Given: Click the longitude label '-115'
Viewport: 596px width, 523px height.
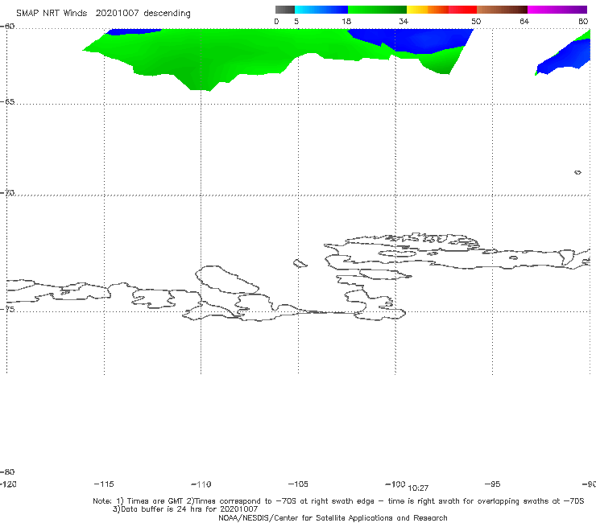Looking at the screenshot, I should coord(104,484).
